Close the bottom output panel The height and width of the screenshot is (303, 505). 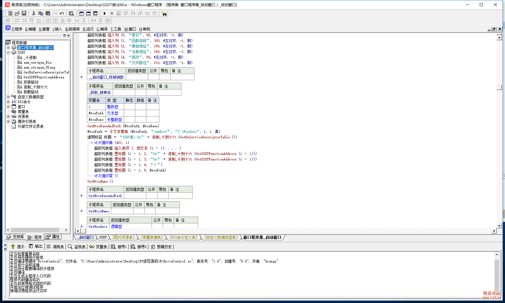(x=5, y=245)
